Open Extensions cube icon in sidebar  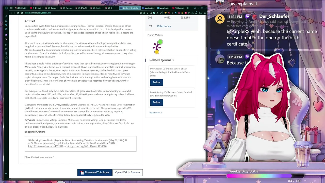(6, 57)
